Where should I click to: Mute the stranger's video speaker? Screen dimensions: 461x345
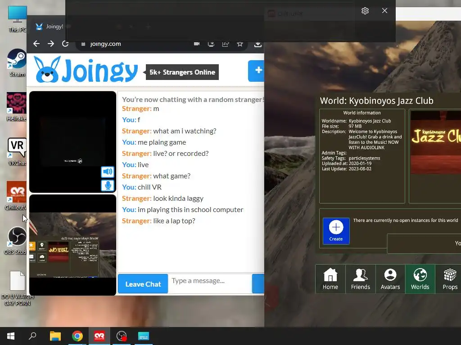[108, 172]
